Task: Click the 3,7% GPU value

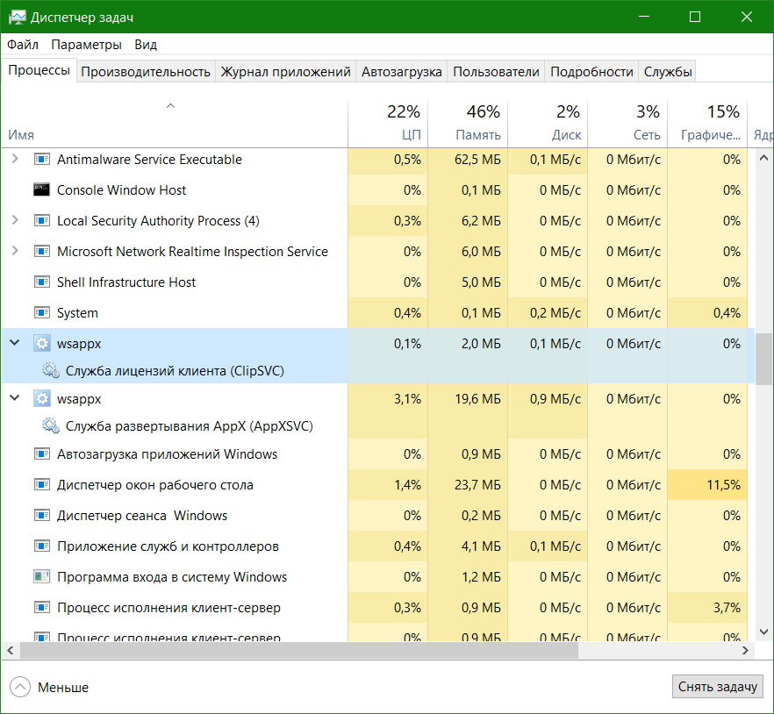Action: coord(727,607)
